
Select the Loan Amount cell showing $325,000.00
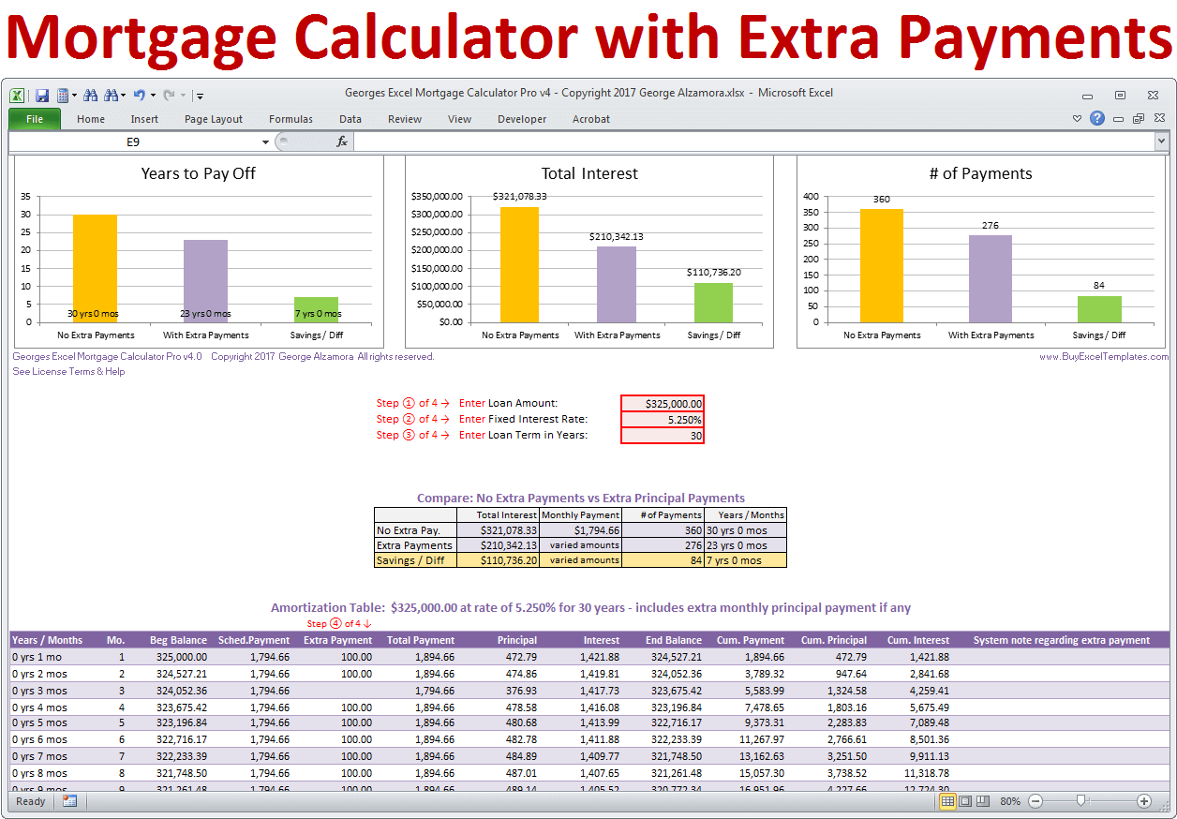pos(662,403)
